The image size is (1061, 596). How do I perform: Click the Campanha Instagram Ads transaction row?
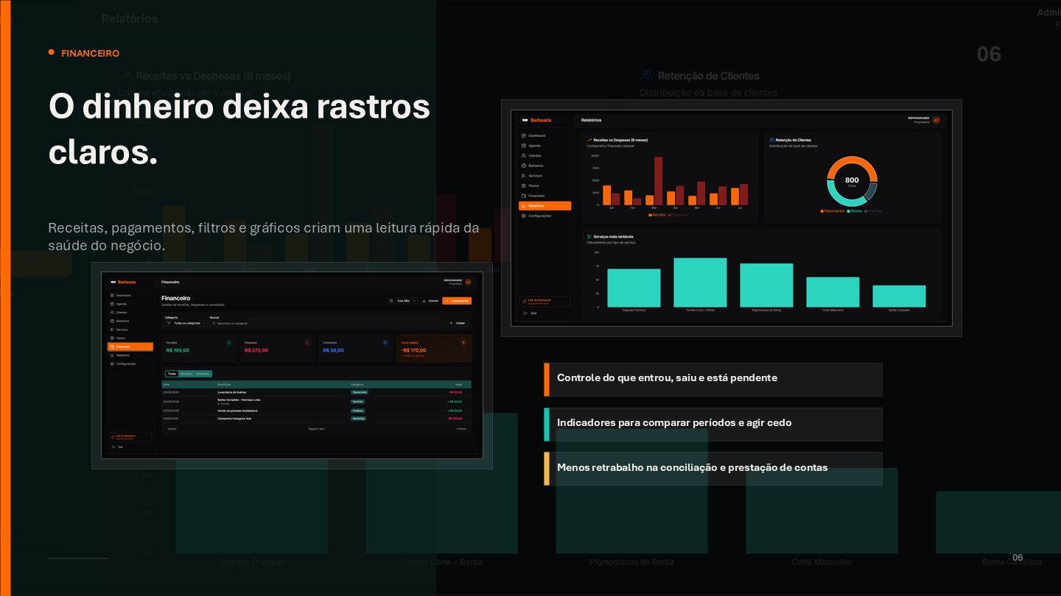(x=317, y=418)
